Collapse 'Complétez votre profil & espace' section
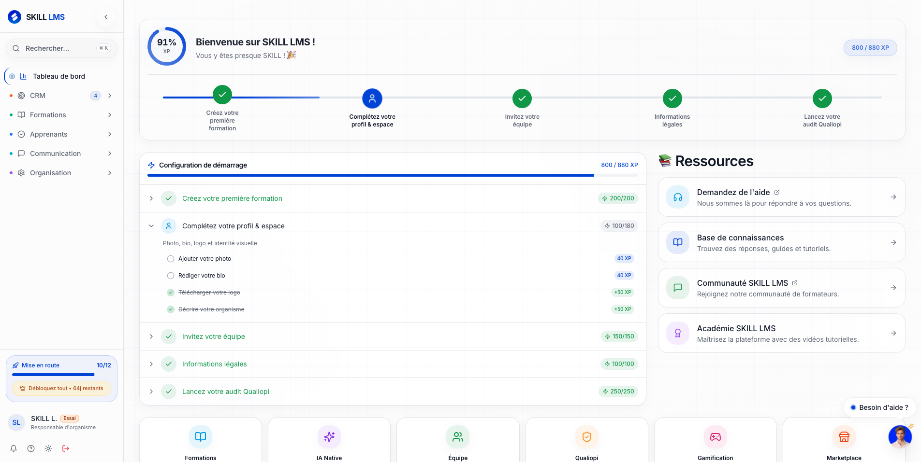 click(x=151, y=226)
